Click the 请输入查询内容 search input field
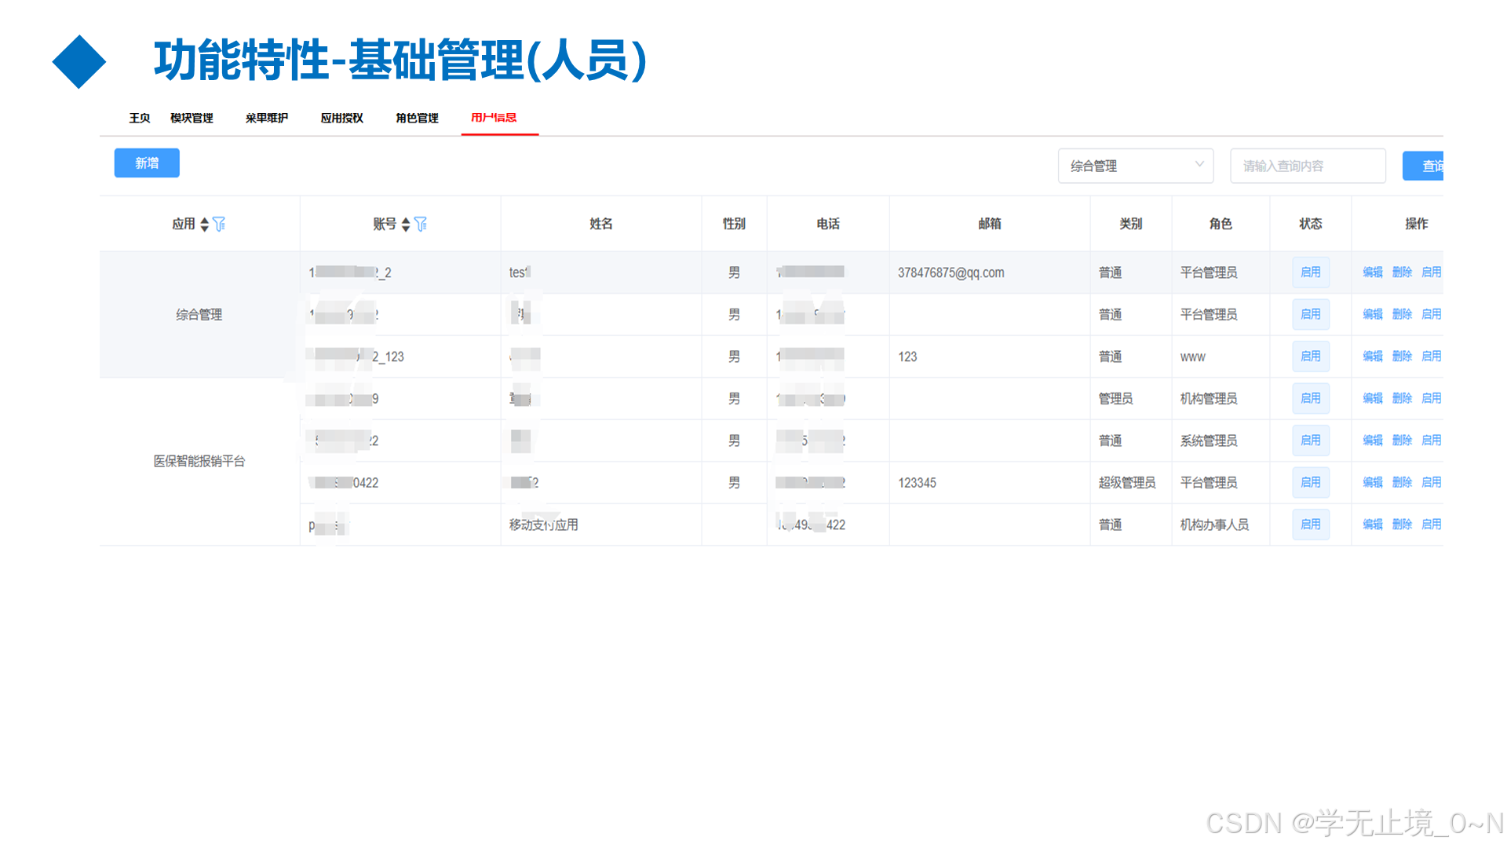 [1307, 166]
